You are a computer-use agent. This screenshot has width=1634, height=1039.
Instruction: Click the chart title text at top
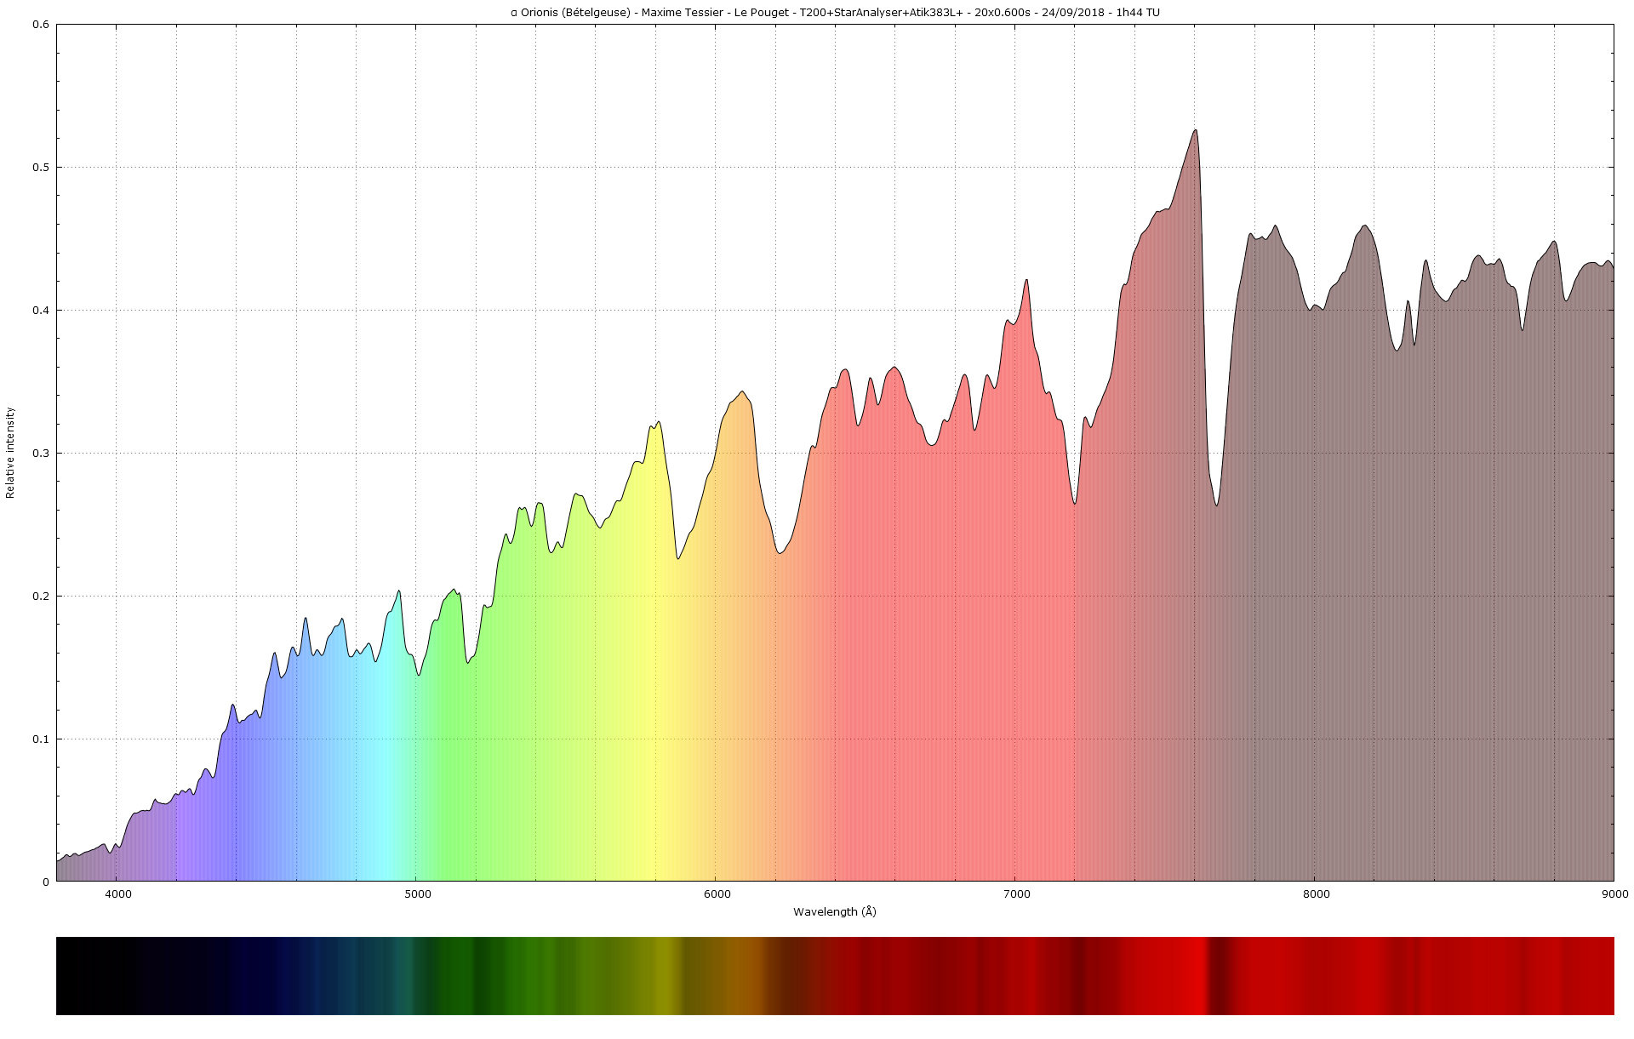(x=834, y=12)
